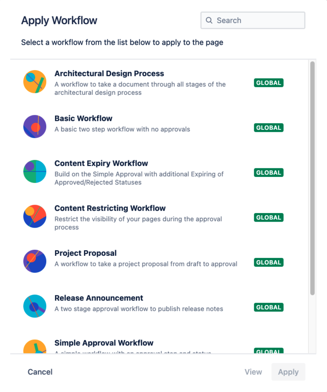Select the Release Announcement workflow title
Viewport: 327px width, 392px height.
pyautogui.click(x=99, y=298)
